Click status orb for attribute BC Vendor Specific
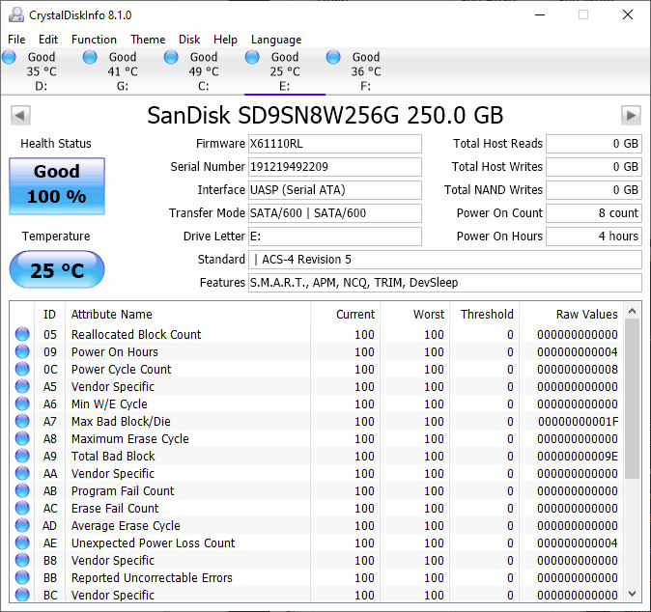Screen dimensions: 651x612 (22, 595)
